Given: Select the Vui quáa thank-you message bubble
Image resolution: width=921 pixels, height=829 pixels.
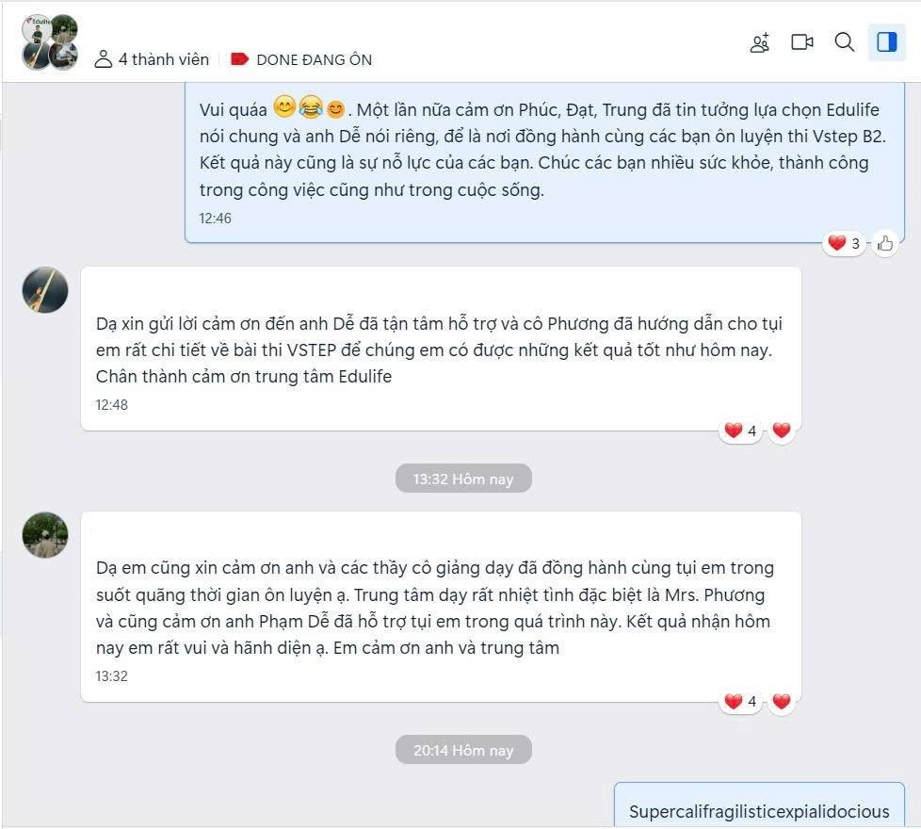Looking at the screenshot, I should pos(544,163).
